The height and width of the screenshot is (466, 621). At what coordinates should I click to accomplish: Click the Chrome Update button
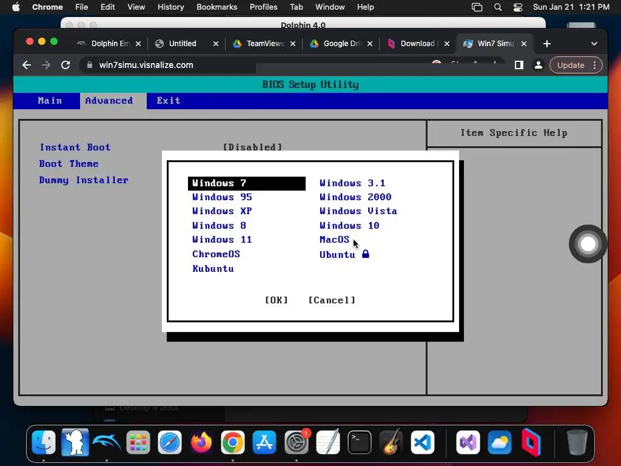tap(571, 65)
